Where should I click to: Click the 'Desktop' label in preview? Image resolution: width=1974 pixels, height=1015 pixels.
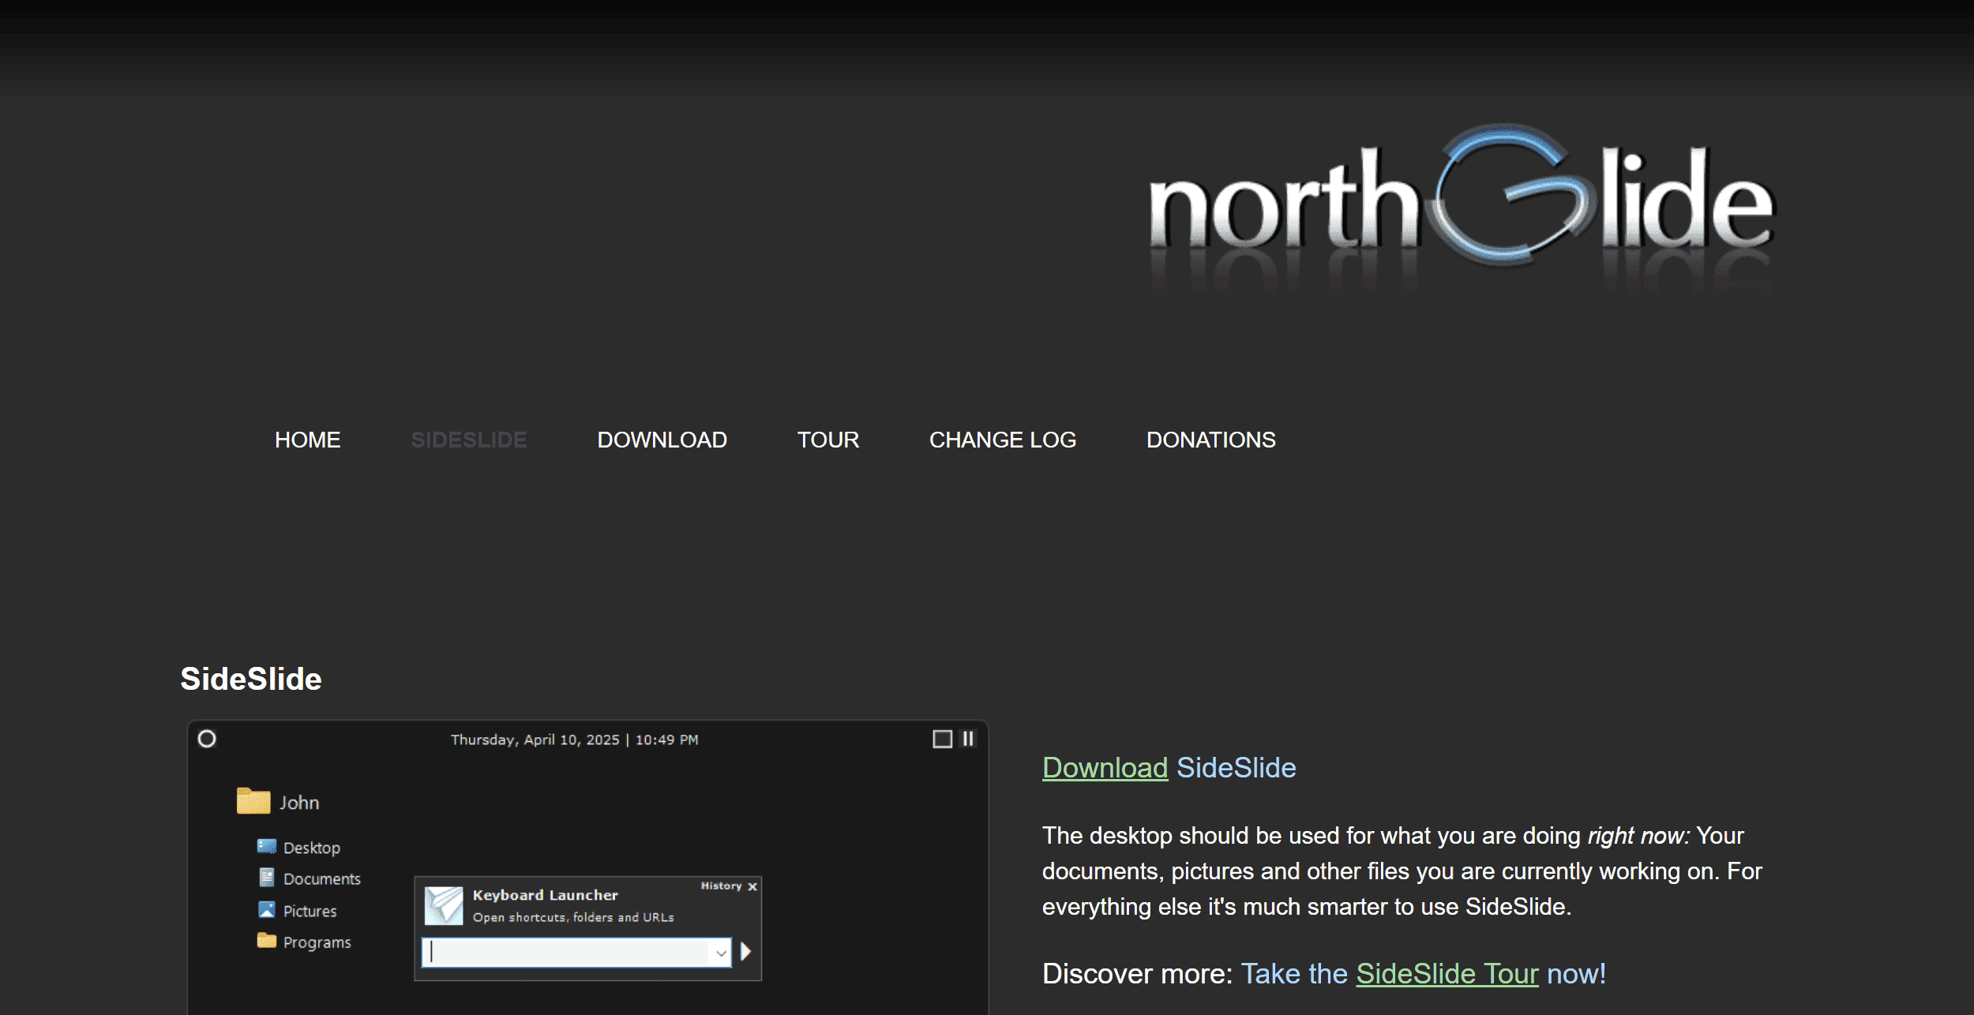click(312, 848)
